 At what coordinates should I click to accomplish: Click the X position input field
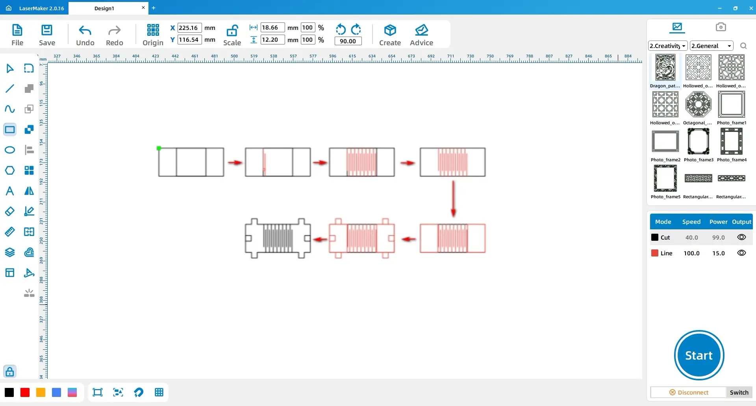click(190, 28)
